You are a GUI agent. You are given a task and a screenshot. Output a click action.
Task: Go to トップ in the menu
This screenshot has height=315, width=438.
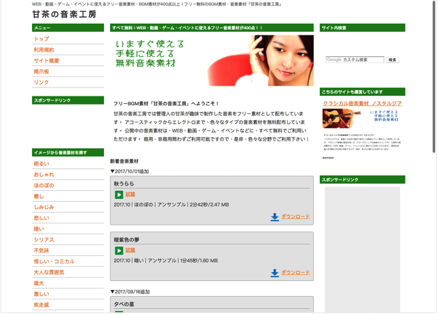(41, 39)
